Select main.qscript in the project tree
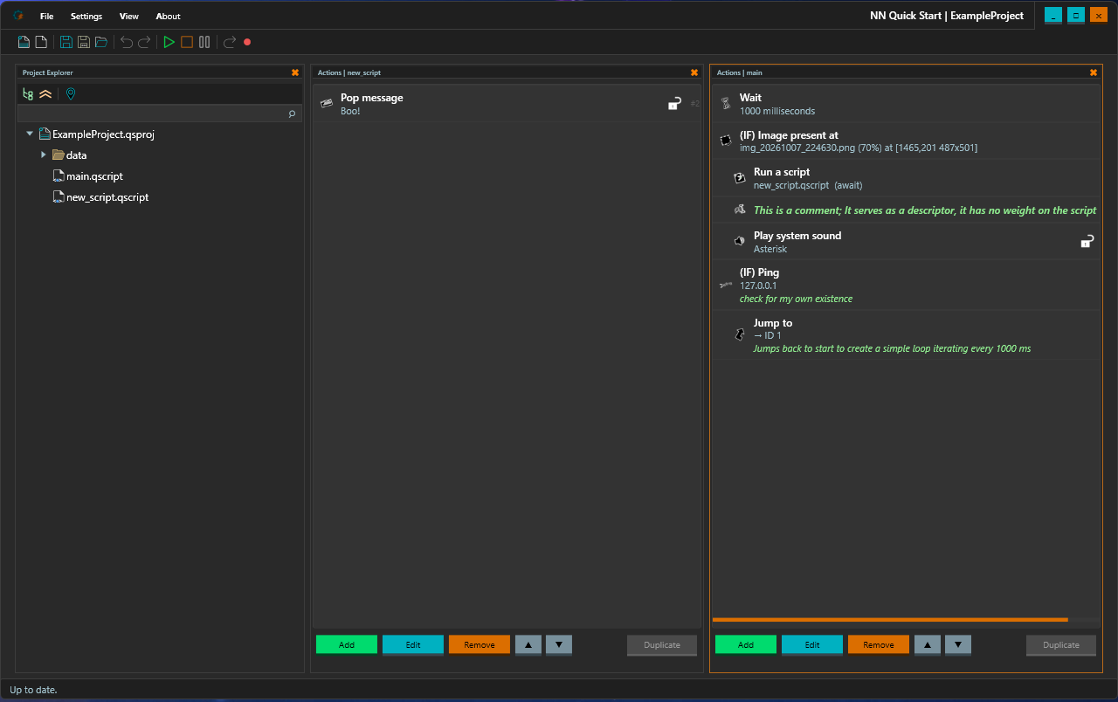Viewport: 1118px width, 702px height. click(x=87, y=176)
